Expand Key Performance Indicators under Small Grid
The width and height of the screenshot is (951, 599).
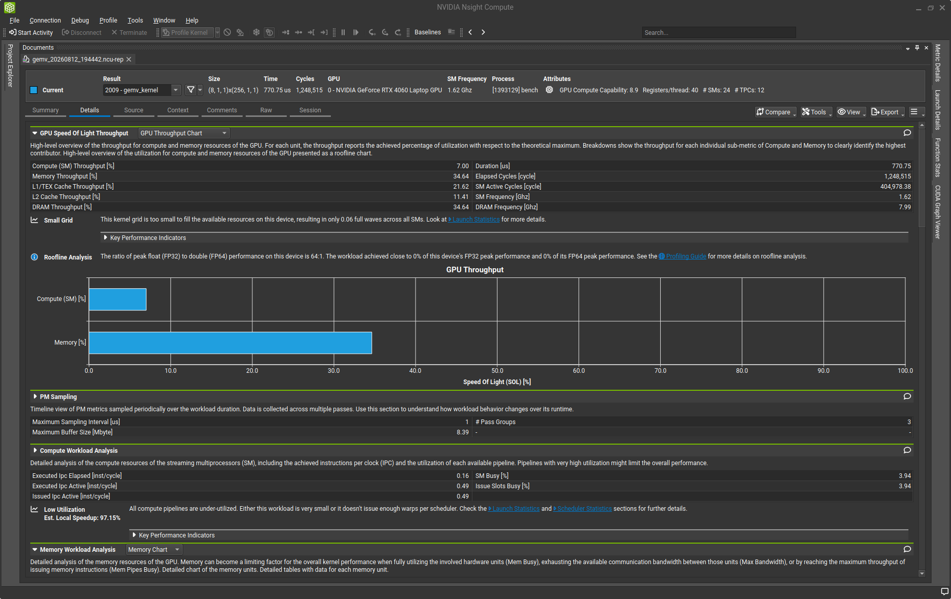[x=106, y=238]
